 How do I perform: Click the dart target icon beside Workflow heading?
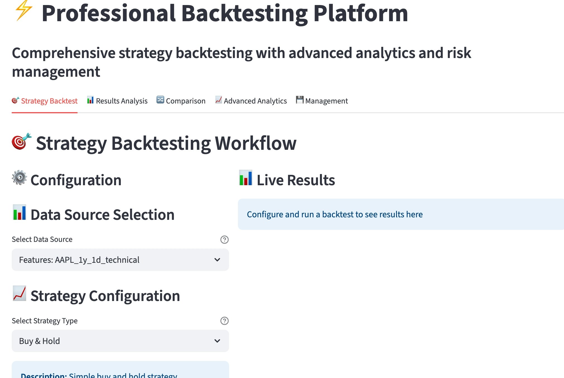coord(21,142)
